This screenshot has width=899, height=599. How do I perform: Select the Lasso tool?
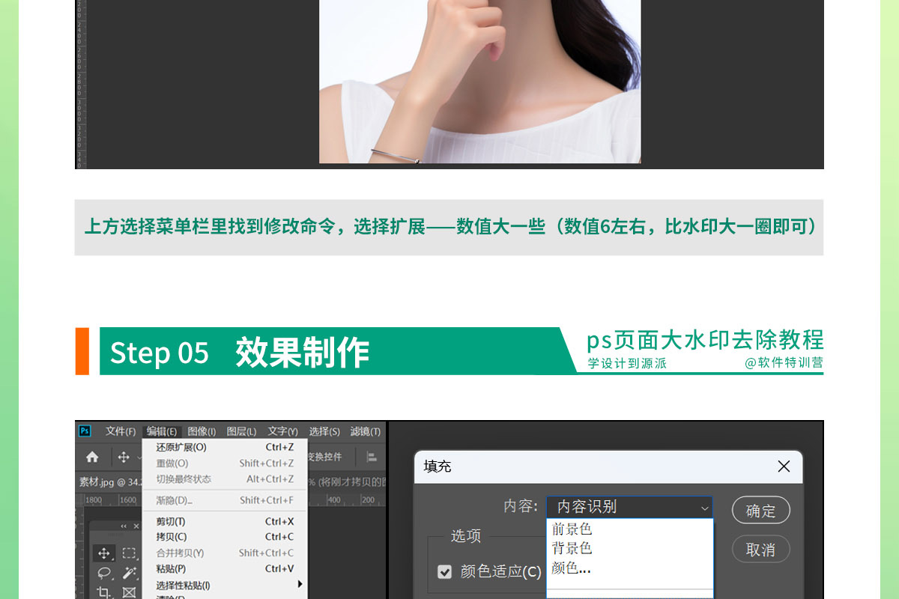(103, 573)
